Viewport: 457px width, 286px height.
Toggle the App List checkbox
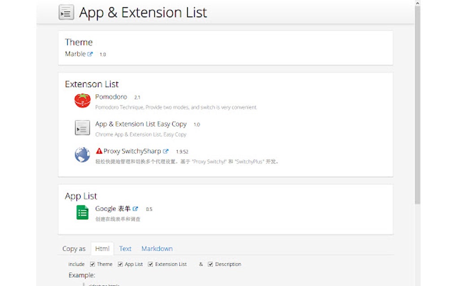[x=119, y=264]
